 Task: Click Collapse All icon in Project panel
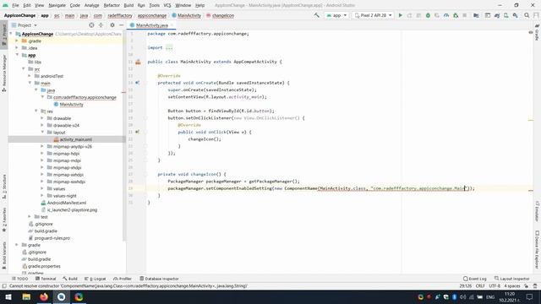[101, 25]
